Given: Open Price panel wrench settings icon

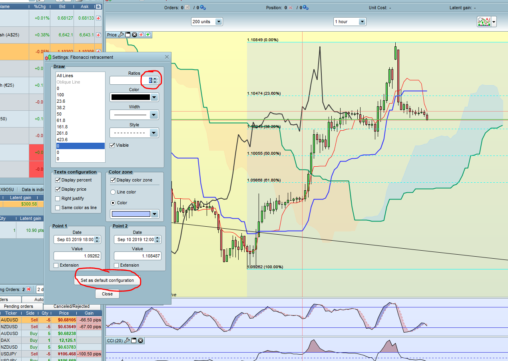Looking at the screenshot, I should 121,35.
